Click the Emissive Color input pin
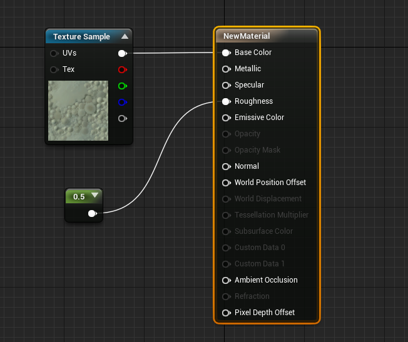This screenshot has width=408, height=342. click(227, 118)
